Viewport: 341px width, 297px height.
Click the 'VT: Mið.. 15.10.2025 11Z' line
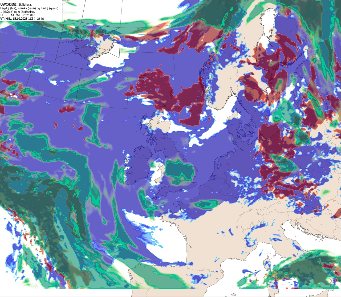click(22, 19)
